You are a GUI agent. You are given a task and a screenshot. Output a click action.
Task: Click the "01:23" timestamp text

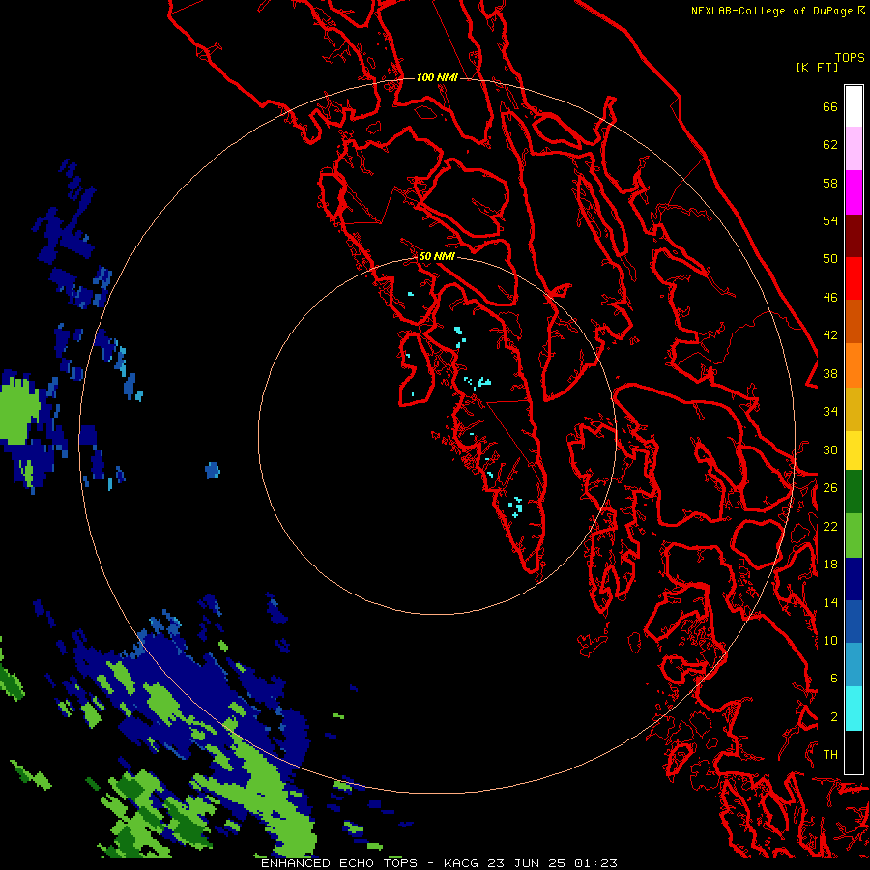coord(595,863)
